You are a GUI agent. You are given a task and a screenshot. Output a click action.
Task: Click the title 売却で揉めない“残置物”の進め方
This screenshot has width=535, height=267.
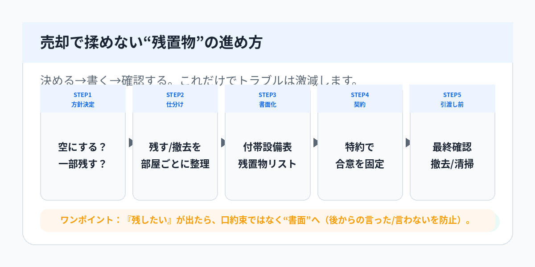[x=151, y=43]
